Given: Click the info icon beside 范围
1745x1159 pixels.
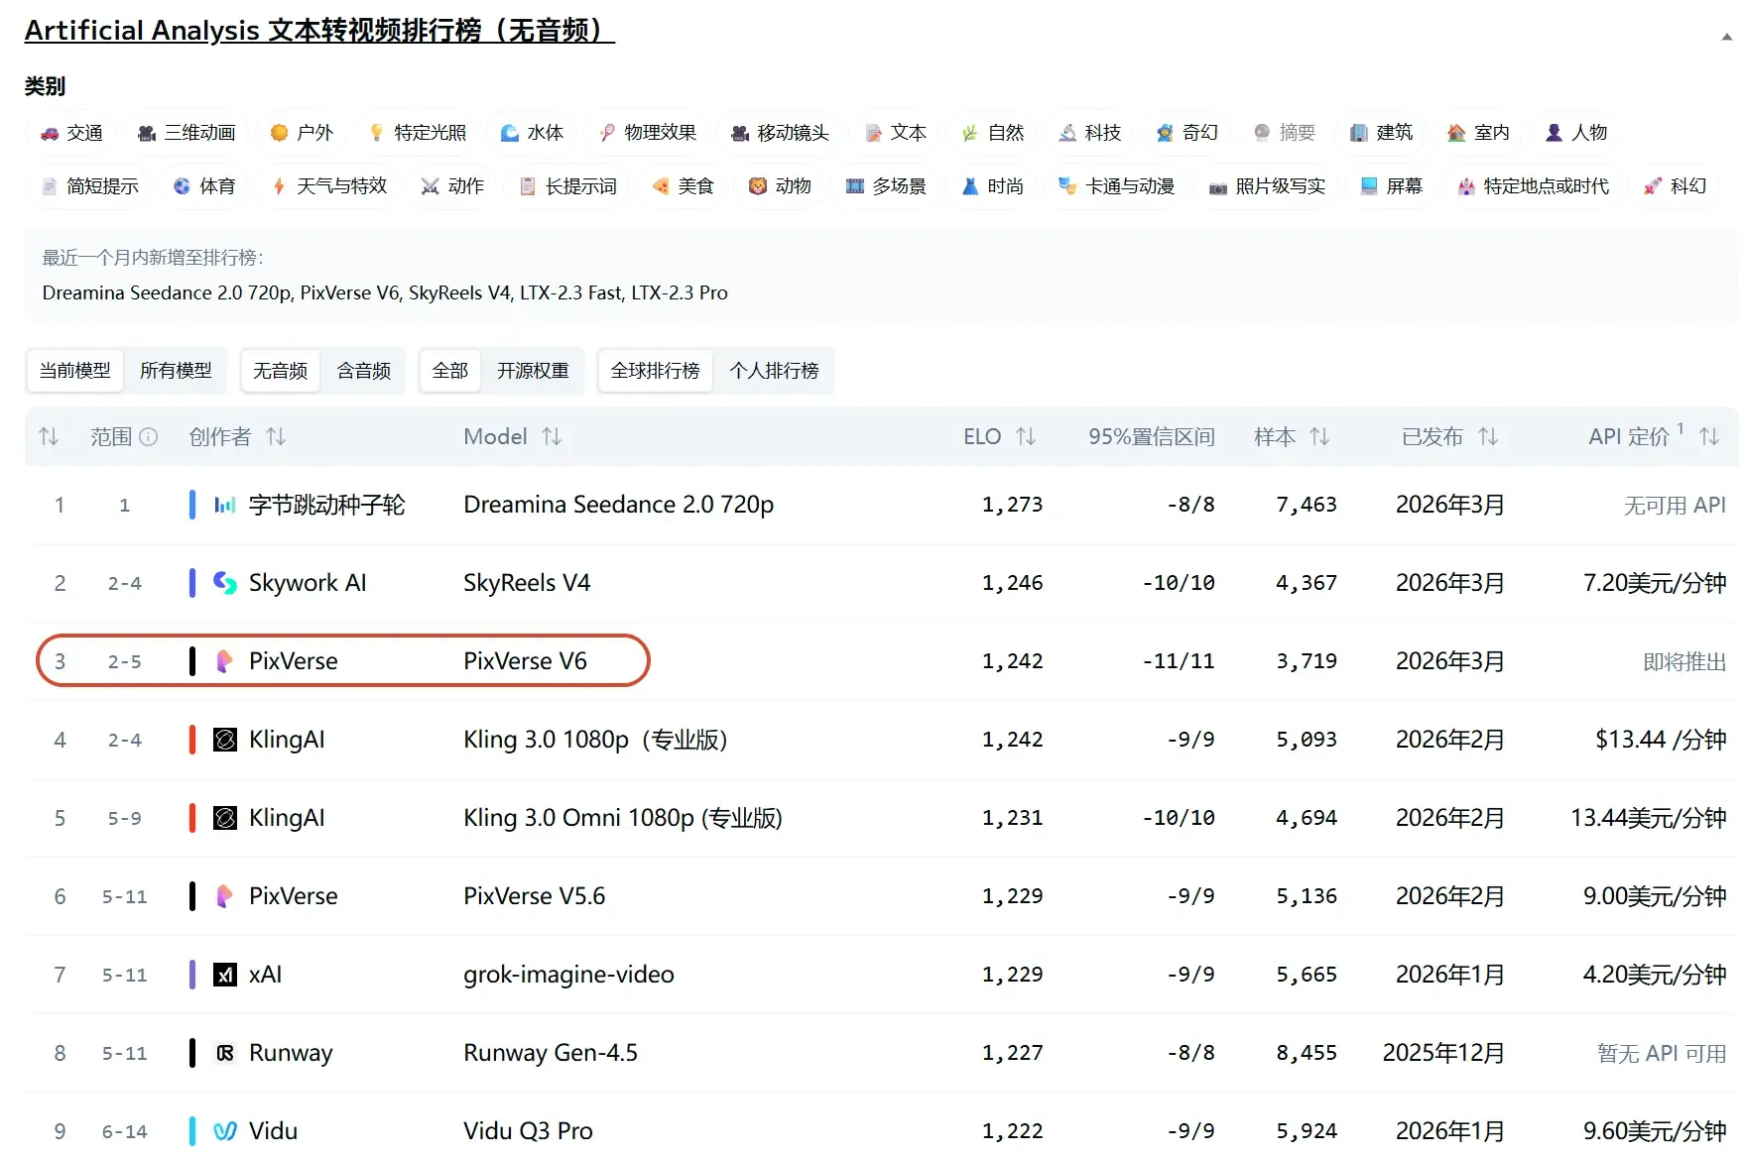Looking at the screenshot, I should coord(149,437).
